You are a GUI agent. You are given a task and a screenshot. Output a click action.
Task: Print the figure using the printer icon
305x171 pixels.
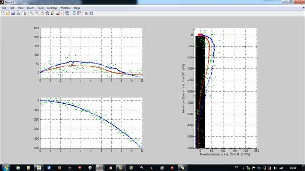pos(18,13)
